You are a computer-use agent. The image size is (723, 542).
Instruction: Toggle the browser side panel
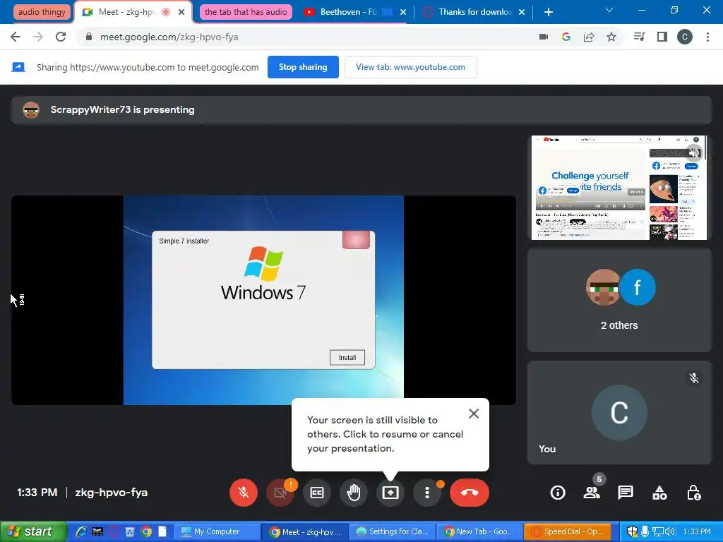coord(662,37)
